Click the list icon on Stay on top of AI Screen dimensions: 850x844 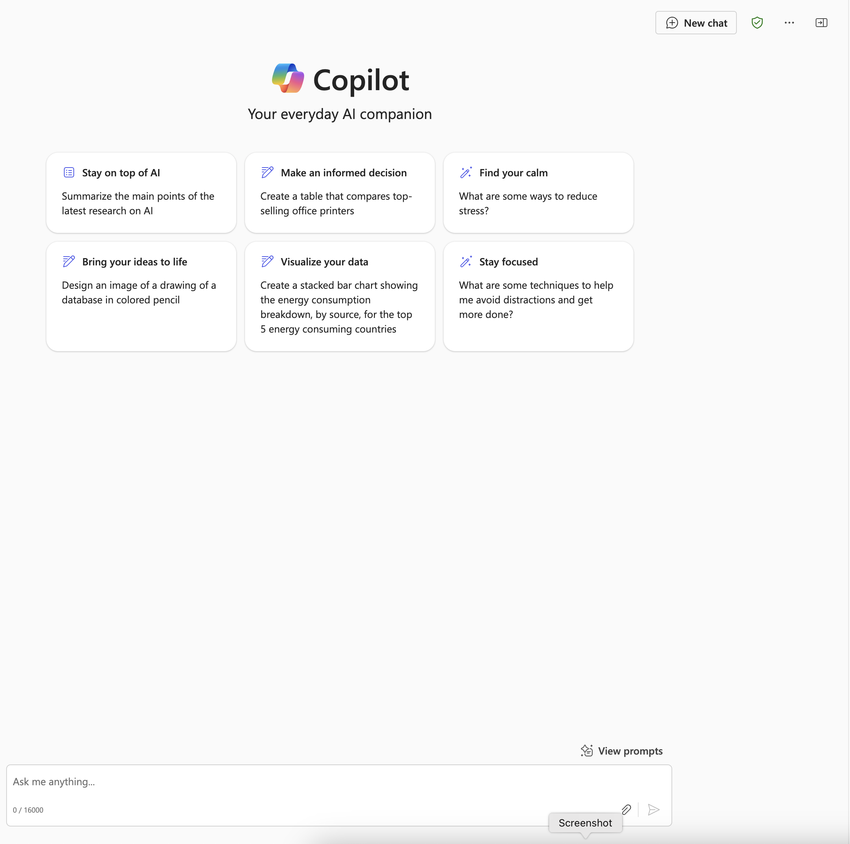[69, 172]
